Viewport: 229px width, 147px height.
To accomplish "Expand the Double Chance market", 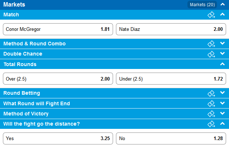I will pyautogui.click(x=222, y=53).
